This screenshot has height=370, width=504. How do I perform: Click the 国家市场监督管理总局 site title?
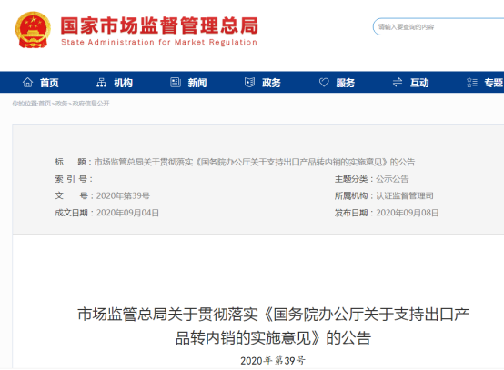[x=159, y=25]
